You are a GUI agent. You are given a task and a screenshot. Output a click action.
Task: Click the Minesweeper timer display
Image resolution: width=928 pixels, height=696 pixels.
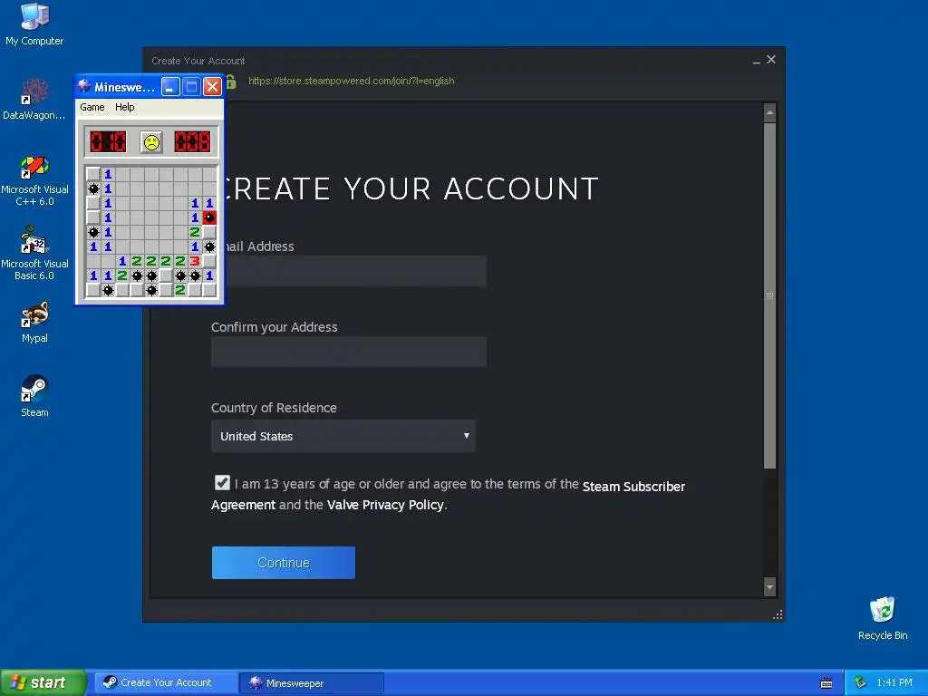[x=192, y=142]
